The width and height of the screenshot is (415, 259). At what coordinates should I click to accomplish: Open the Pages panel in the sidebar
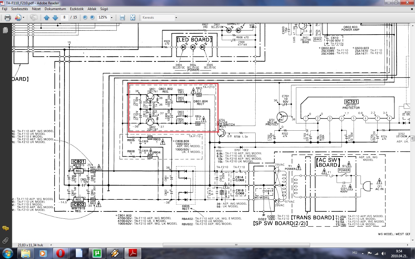click(x=5, y=30)
